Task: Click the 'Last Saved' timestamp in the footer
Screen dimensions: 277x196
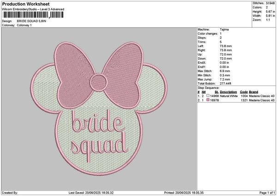Action: point(91,193)
